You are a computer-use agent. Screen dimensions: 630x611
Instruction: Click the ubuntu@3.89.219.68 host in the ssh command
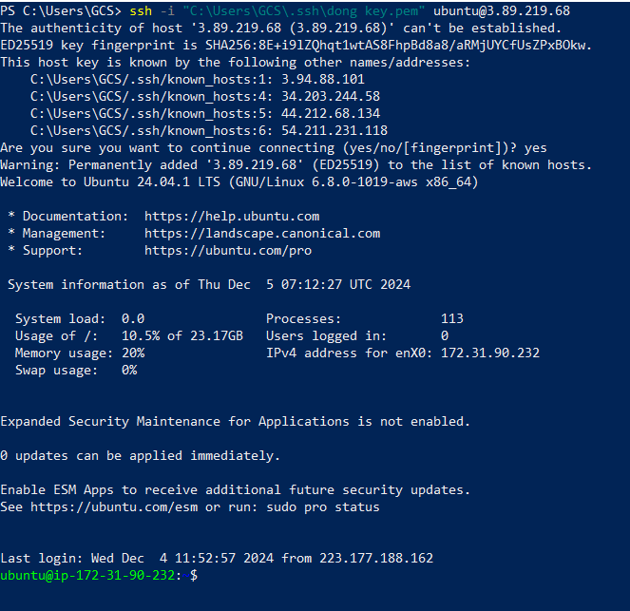(x=502, y=10)
